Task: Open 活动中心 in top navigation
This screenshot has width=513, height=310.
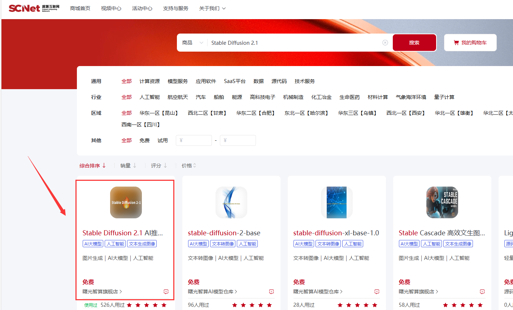Action: pyautogui.click(x=142, y=8)
